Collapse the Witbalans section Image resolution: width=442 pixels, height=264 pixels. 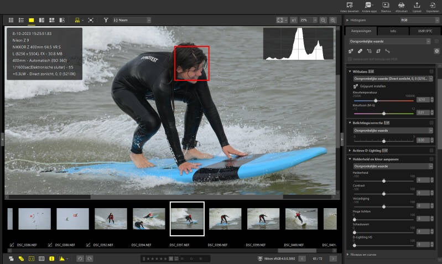tap(350, 71)
